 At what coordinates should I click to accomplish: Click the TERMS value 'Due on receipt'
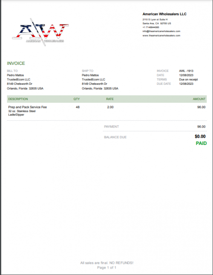(188, 79)
